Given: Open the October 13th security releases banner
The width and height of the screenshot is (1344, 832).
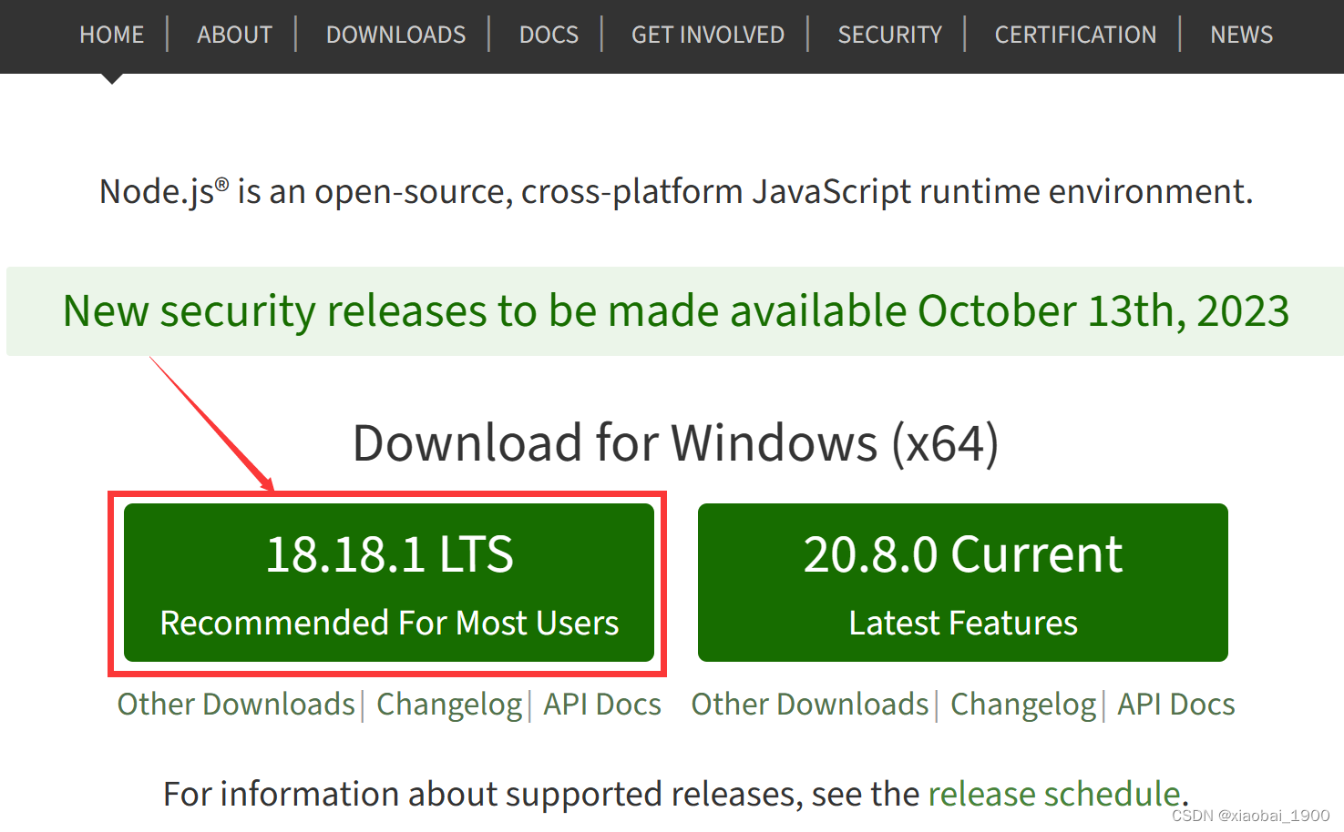Looking at the screenshot, I should tap(675, 311).
